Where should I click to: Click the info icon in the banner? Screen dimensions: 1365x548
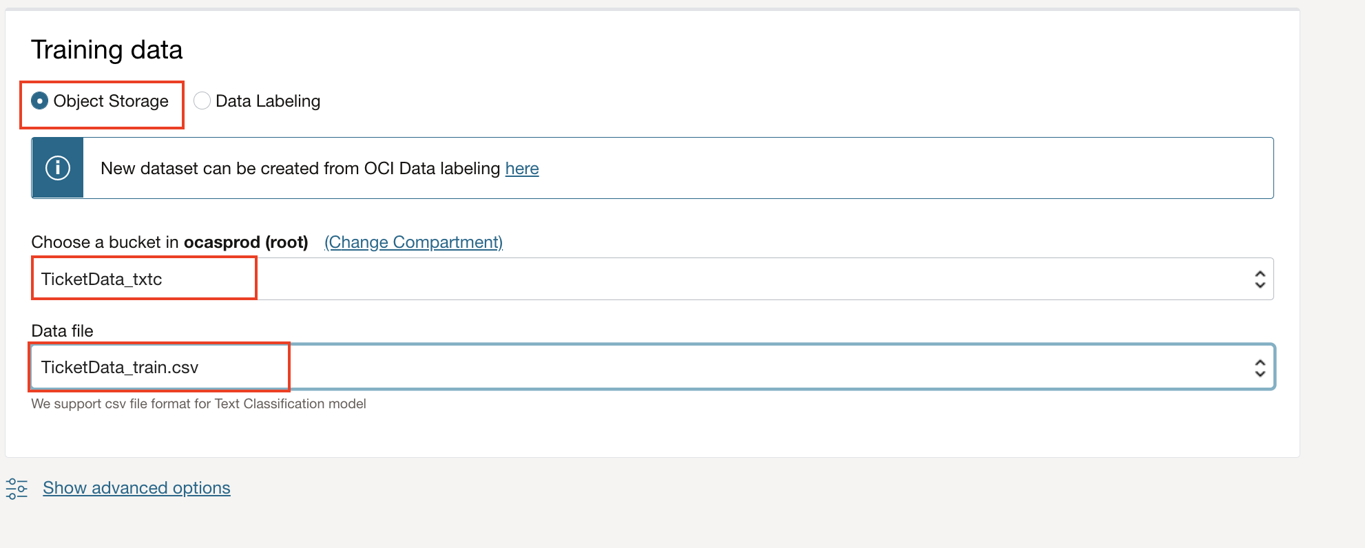click(x=58, y=168)
